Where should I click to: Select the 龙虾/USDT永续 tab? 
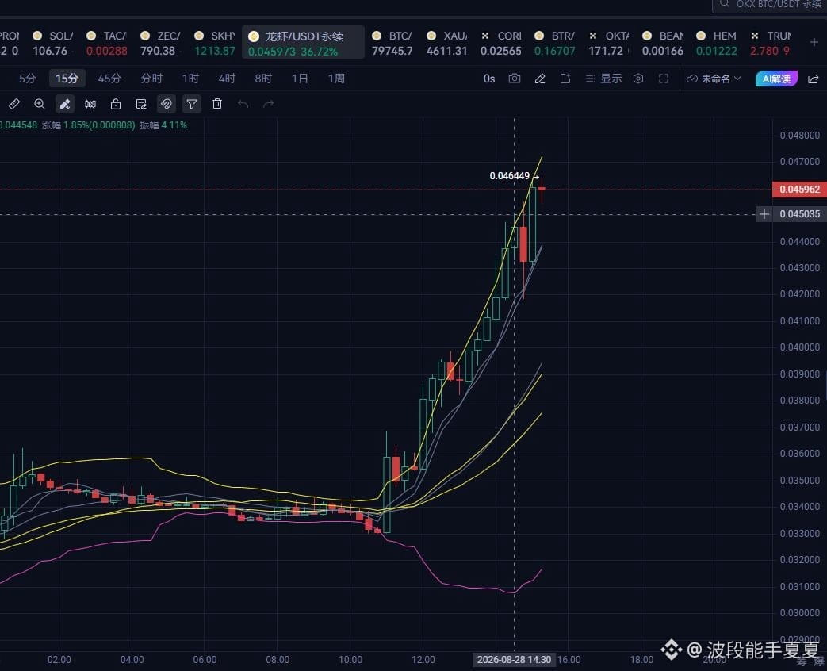click(x=303, y=44)
